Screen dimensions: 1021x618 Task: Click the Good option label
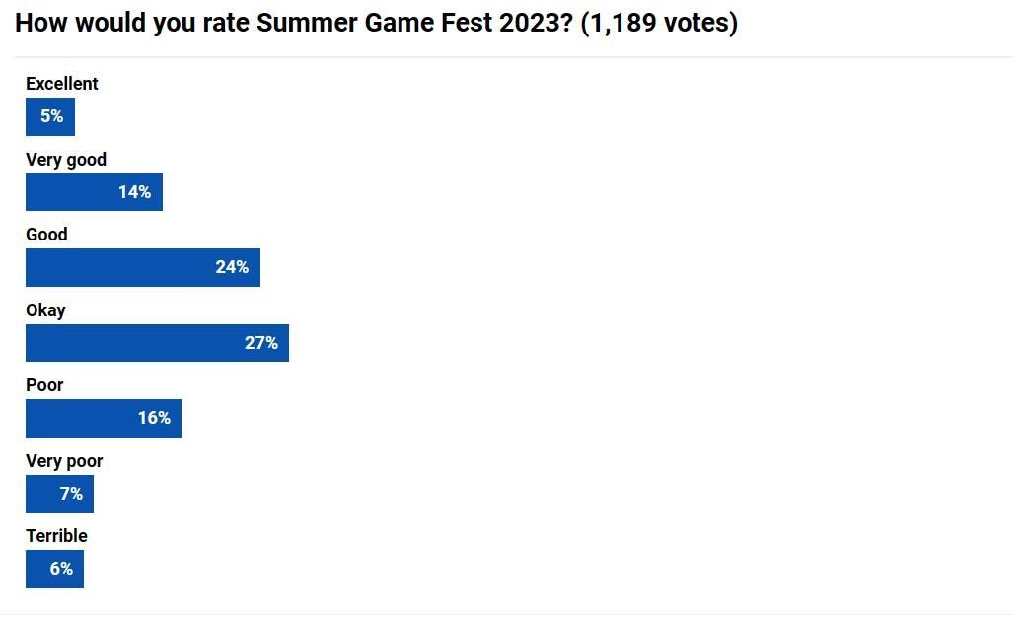coord(46,235)
